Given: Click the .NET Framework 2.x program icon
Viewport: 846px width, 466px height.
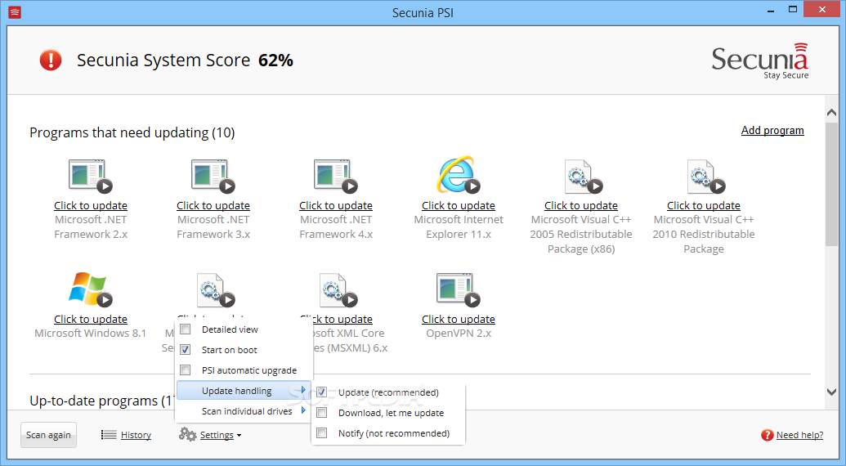Looking at the screenshot, I should (90, 176).
